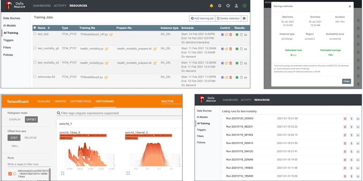Close the Savings estimate dialog with Close button

(346, 81)
